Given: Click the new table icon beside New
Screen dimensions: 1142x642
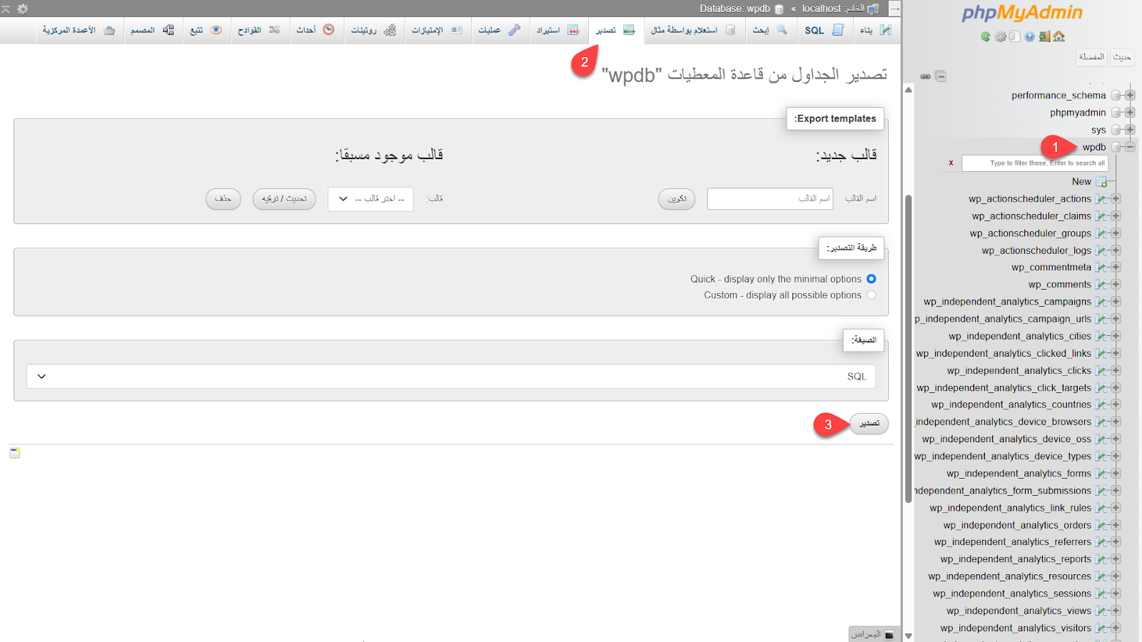Looking at the screenshot, I should coord(1101,182).
